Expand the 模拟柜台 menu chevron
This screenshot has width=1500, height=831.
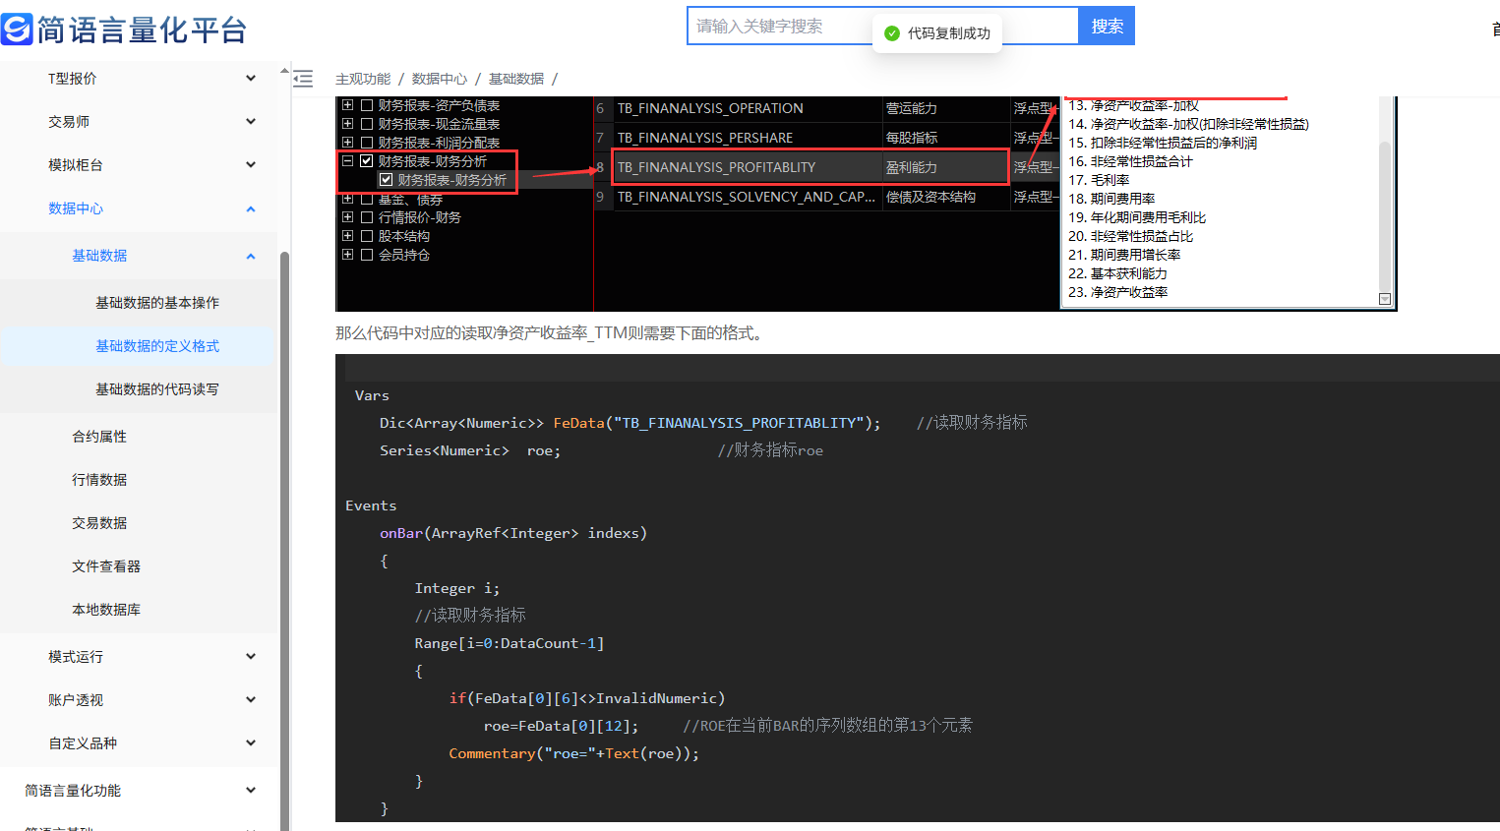(x=251, y=165)
